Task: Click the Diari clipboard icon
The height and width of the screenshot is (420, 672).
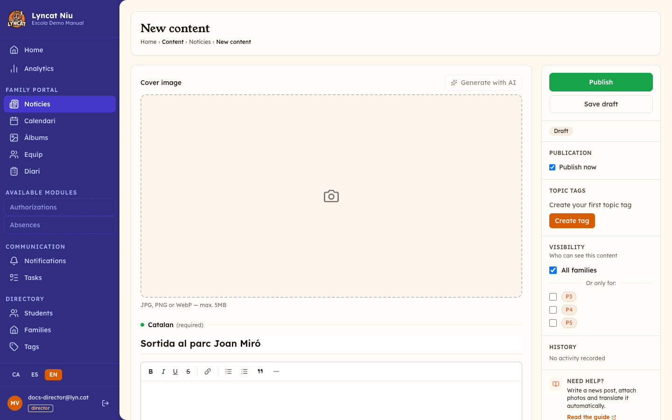Action: point(14,171)
